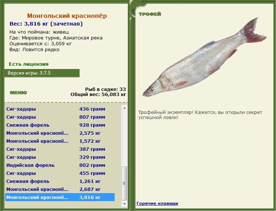Click the fish list scrollbar thumb
Viewport: 276px width, 211px height.
(x=124, y=183)
